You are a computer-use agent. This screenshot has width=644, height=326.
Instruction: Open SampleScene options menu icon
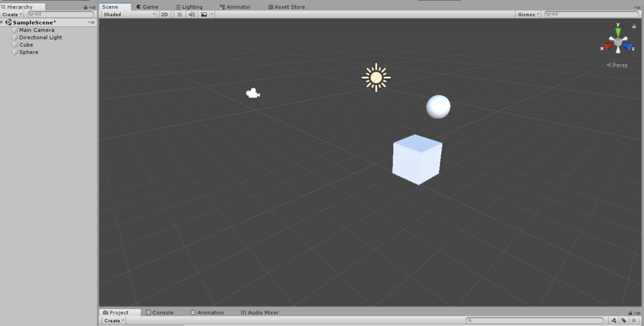click(92, 23)
